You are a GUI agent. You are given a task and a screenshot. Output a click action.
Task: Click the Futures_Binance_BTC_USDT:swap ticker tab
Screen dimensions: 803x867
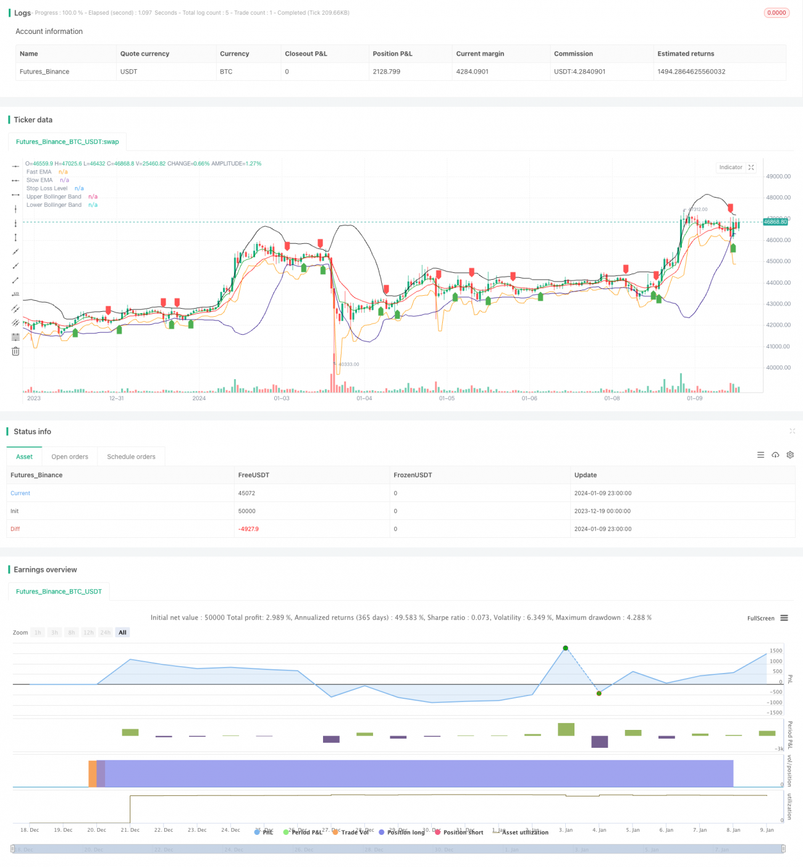tap(67, 141)
